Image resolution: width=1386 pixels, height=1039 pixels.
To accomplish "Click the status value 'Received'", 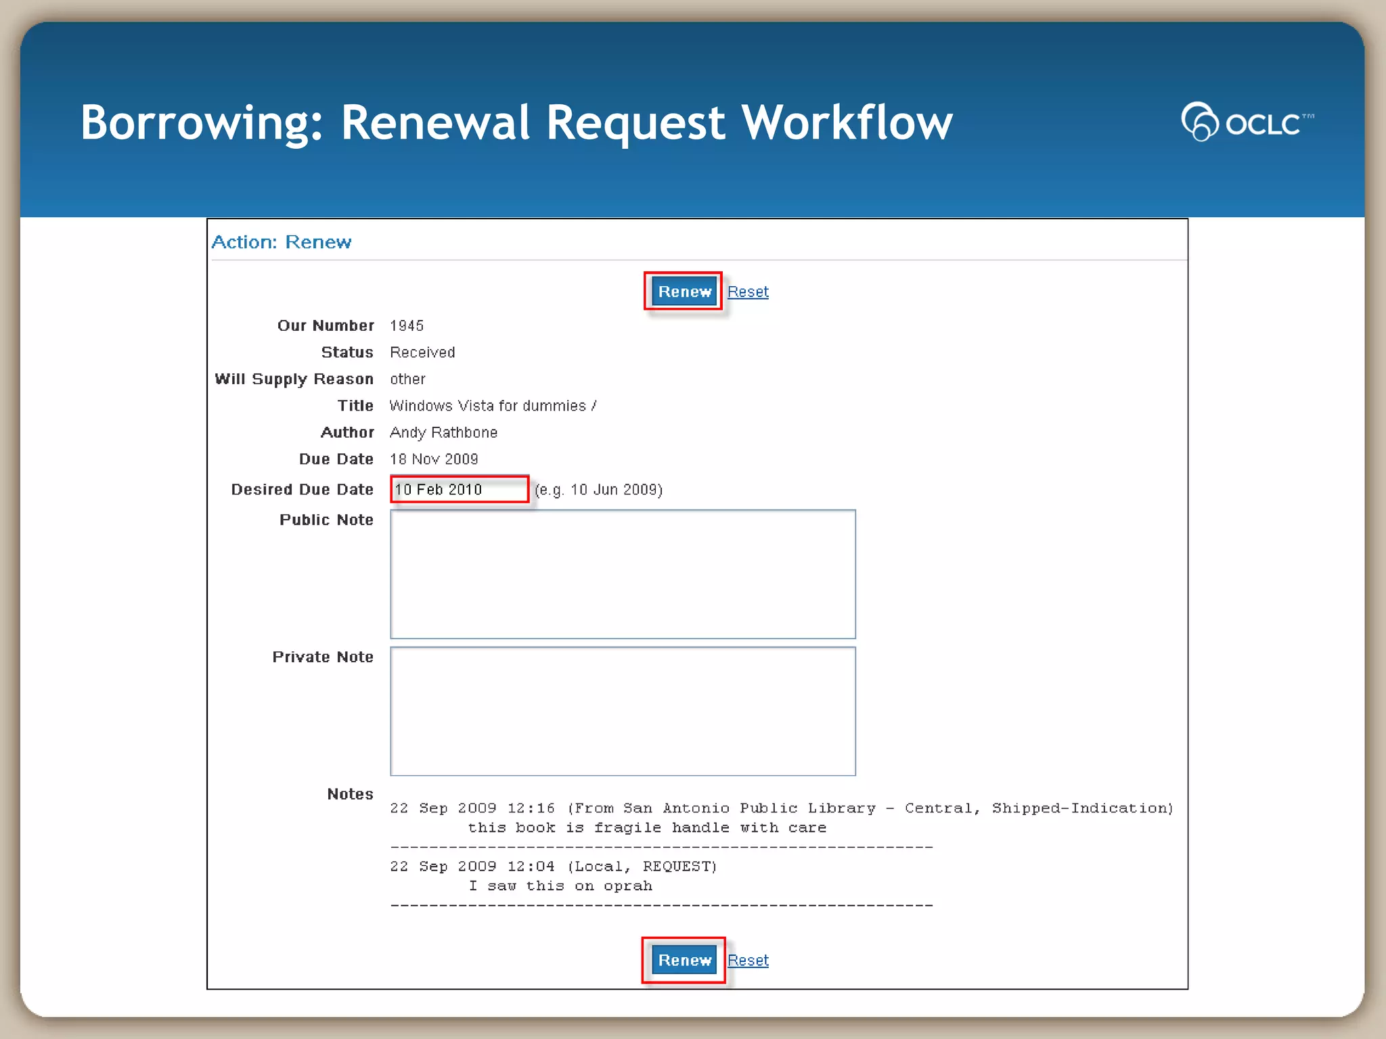I will [422, 352].
